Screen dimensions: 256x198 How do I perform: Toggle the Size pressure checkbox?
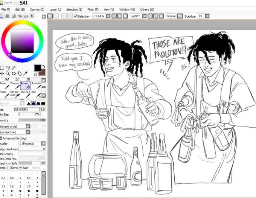pyautogui.click(x=21, y=168)
